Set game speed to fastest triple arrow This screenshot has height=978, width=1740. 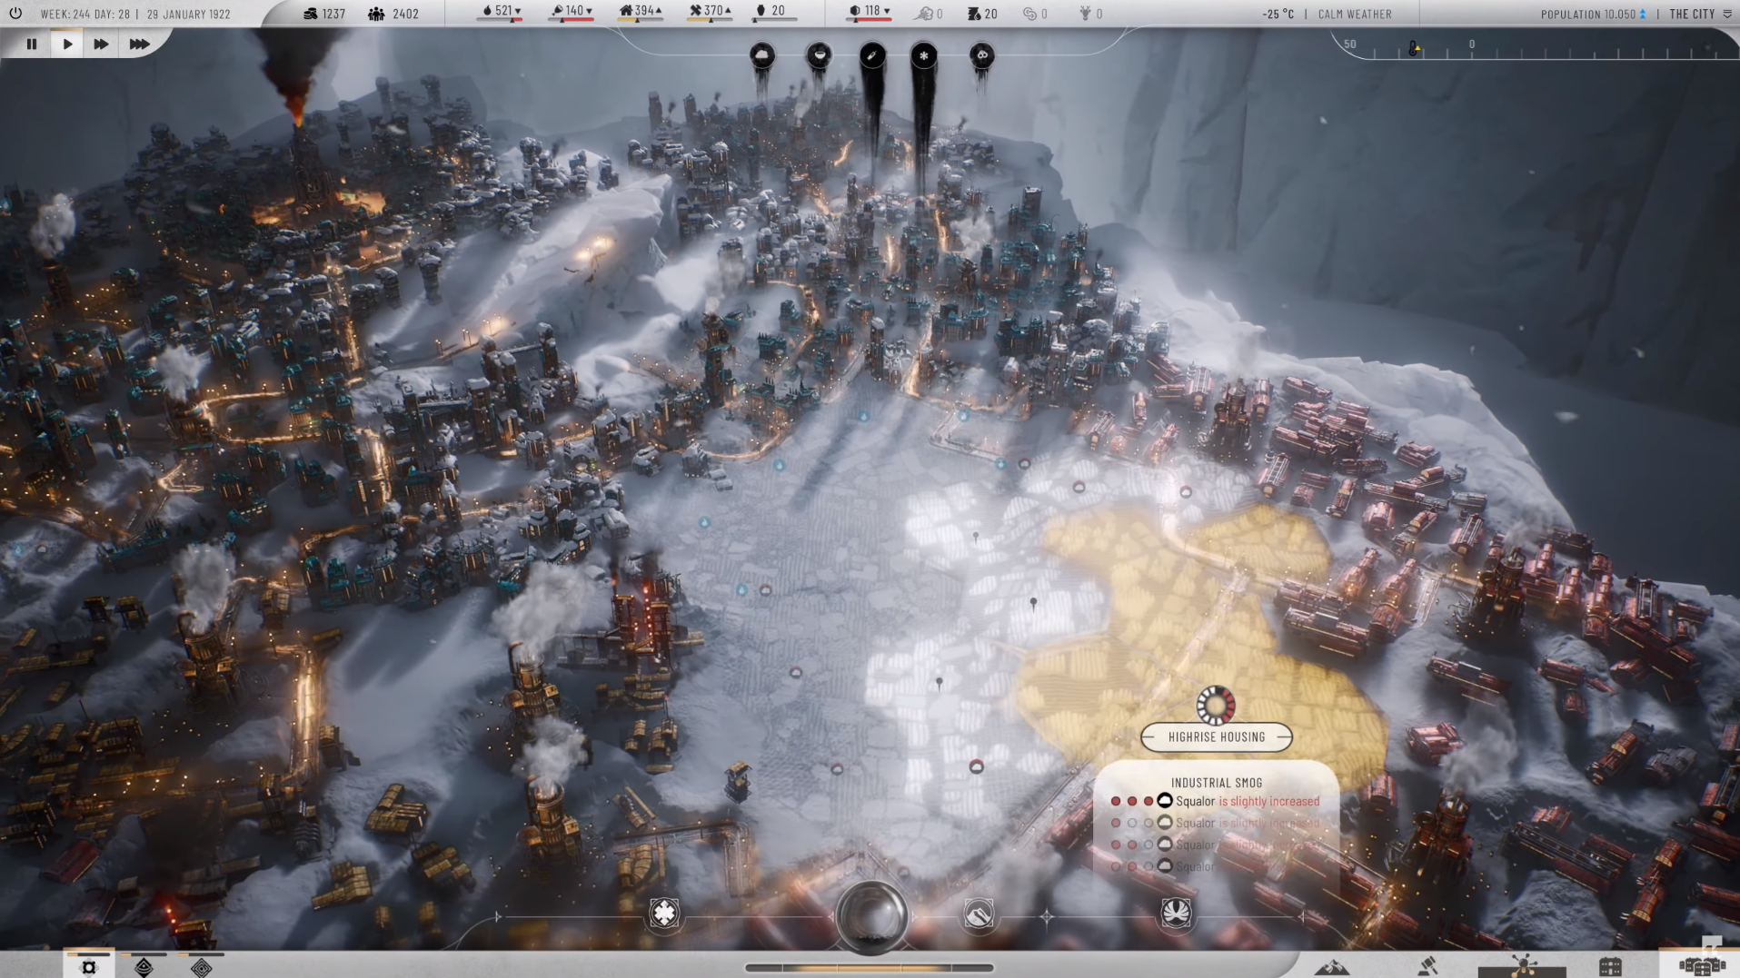pyautogui.click(x=139, y=44)
